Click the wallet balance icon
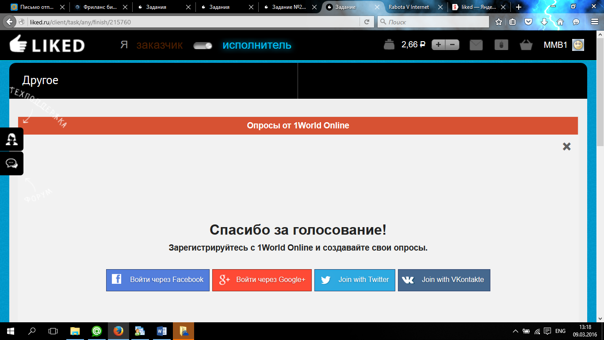This screenshot has width=604, height=340. (389, 45)
